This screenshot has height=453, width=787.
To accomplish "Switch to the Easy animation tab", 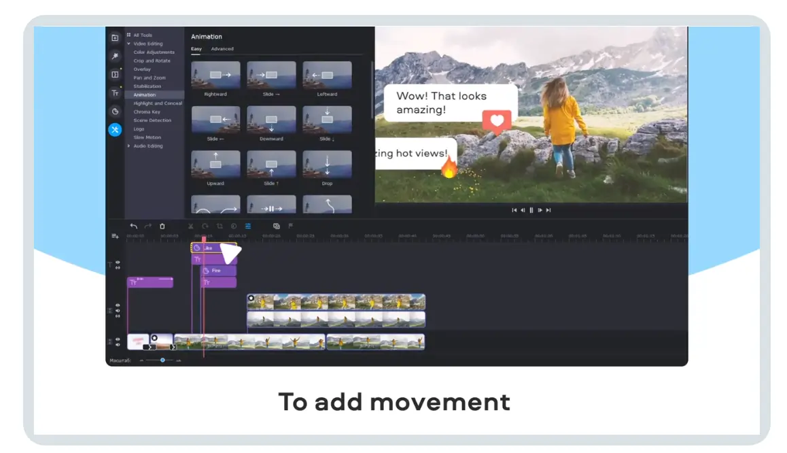I will (x=196, y=49).
